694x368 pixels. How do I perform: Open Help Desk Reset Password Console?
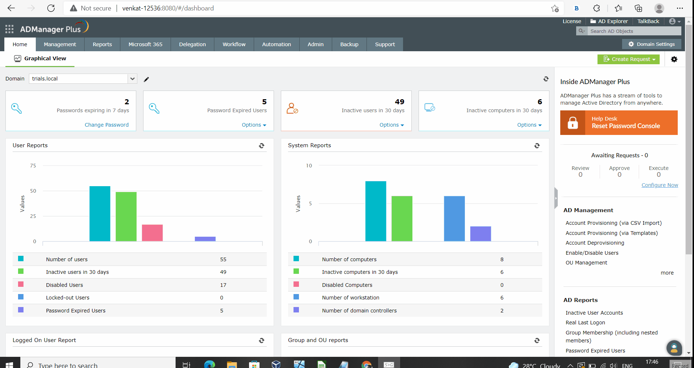point(619,123)
